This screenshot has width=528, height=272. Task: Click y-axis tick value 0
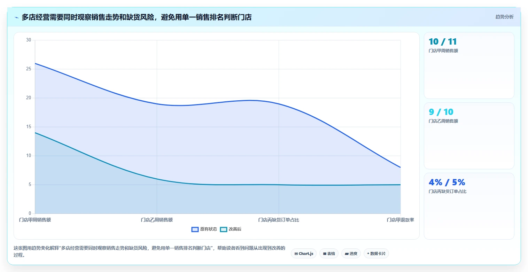[x=30, y=213]
